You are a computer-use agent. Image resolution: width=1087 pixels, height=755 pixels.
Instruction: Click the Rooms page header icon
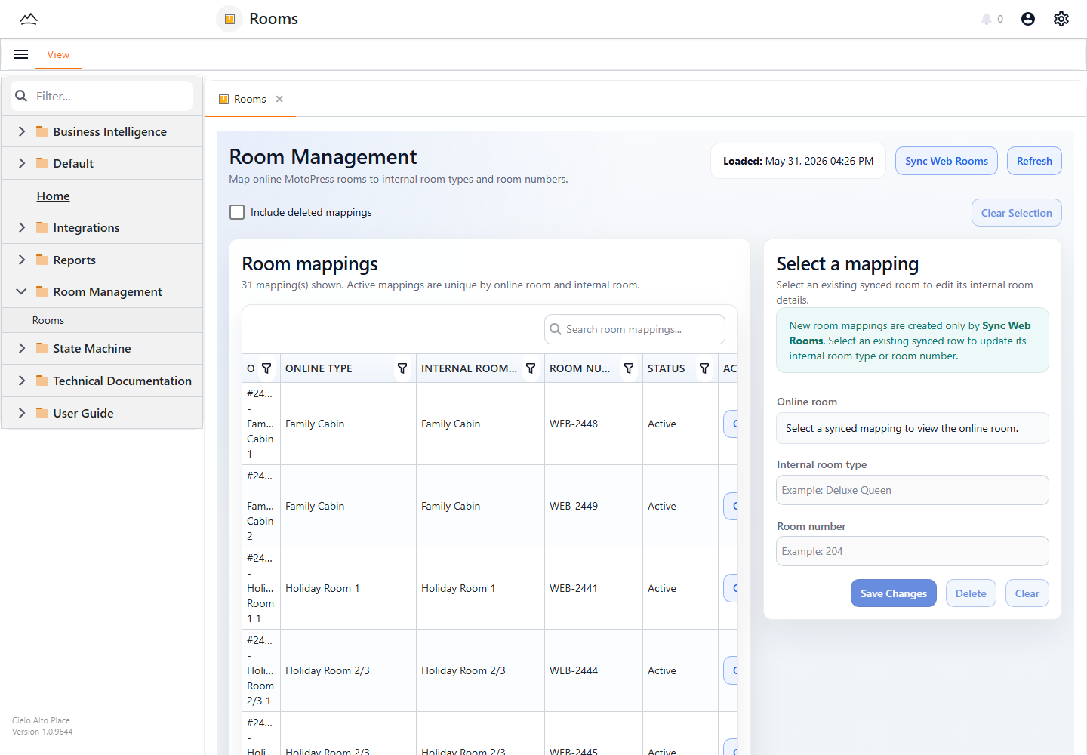pyautogui.click(x=230, y=19)
